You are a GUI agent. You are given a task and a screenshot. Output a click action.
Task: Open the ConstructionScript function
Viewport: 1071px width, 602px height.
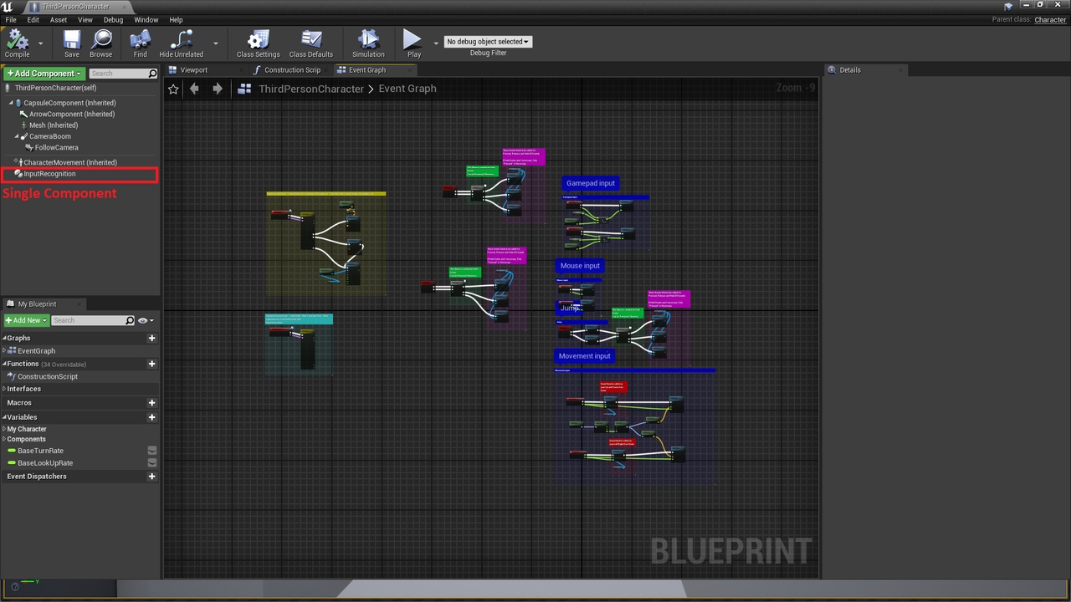[47, 376]
